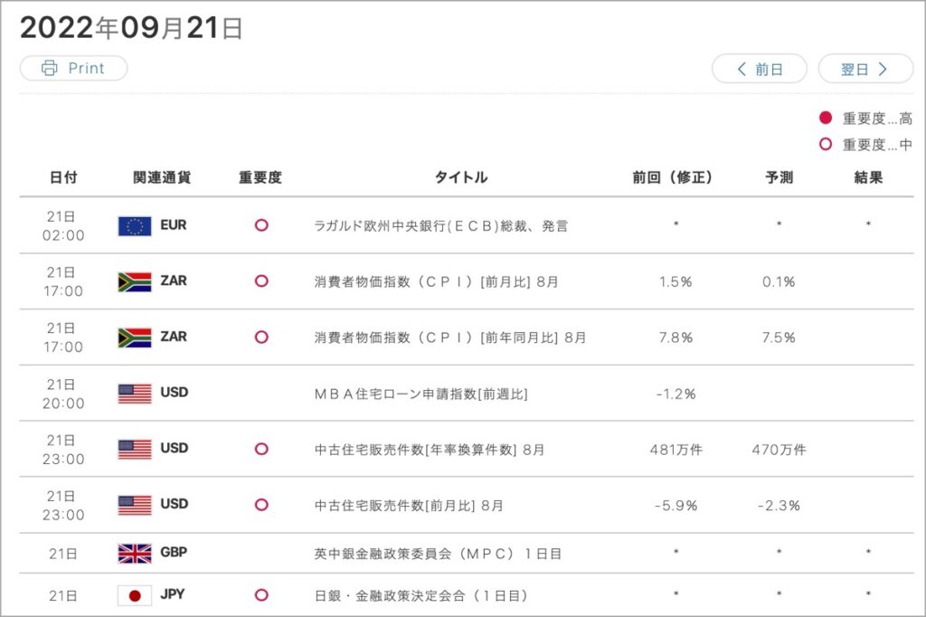Click importance circle for 中古住宅販売件数[前月比] row

tap(261, 505)
